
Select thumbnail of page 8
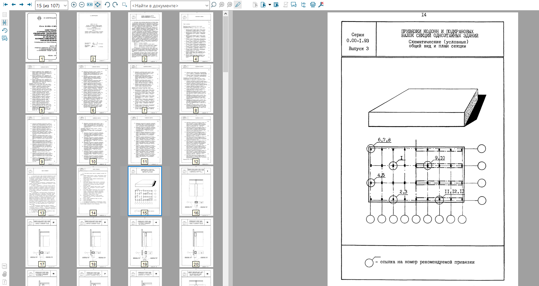(x=196, y=88)
